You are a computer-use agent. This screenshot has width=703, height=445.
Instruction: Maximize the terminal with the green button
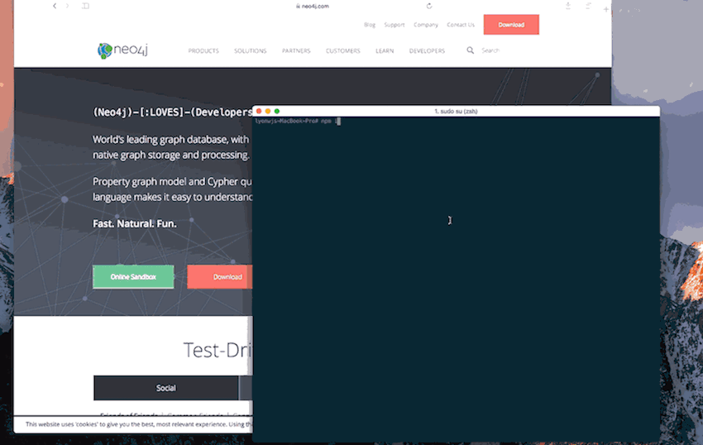click(276, 111)
